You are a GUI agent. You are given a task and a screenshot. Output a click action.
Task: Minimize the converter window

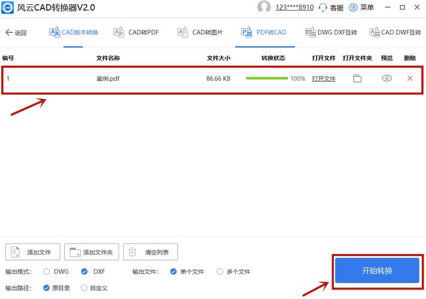(x=388, y=7)
